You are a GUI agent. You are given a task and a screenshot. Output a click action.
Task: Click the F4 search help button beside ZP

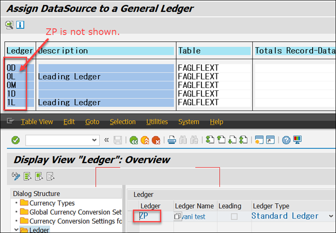click(x=177, y=216)
